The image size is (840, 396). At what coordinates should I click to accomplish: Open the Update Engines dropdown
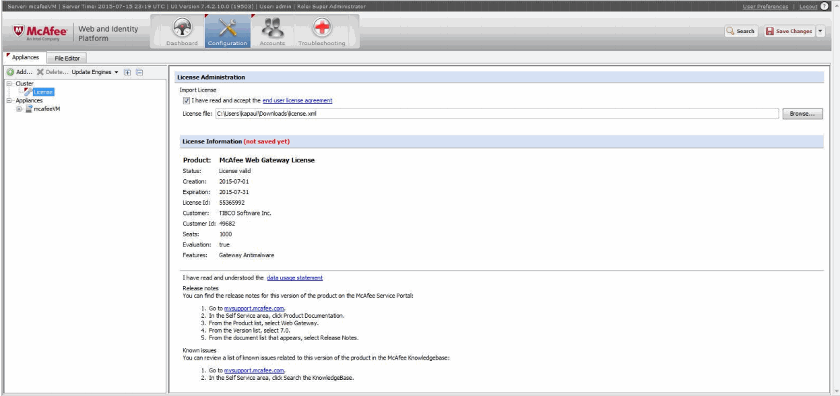94,72
